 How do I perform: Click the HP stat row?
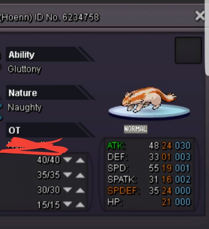[149, 202]
